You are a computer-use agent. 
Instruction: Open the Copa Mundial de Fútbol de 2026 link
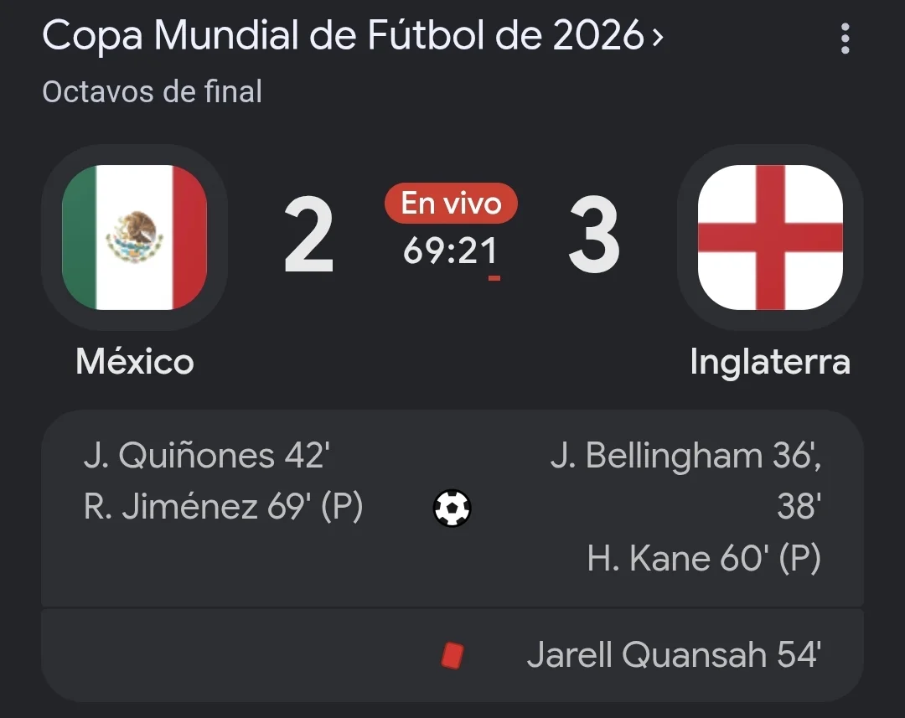(x=343, y=36)
